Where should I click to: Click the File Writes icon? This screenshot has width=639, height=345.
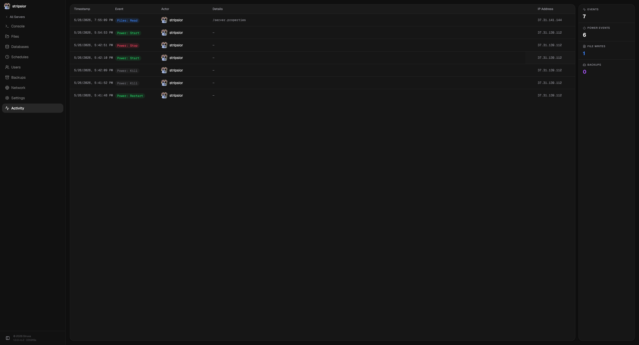tap(584, 46)
